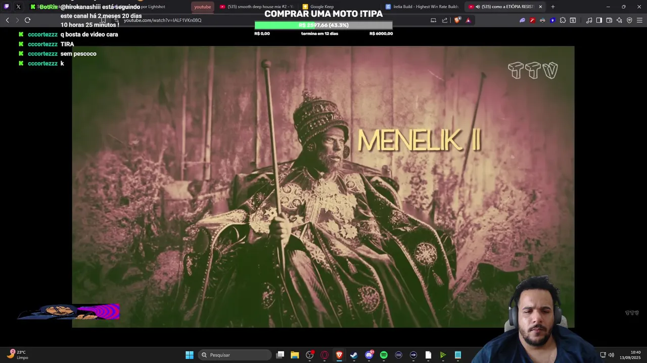Click the share page icon
This screenshot has height=363, width=647.
445,20
